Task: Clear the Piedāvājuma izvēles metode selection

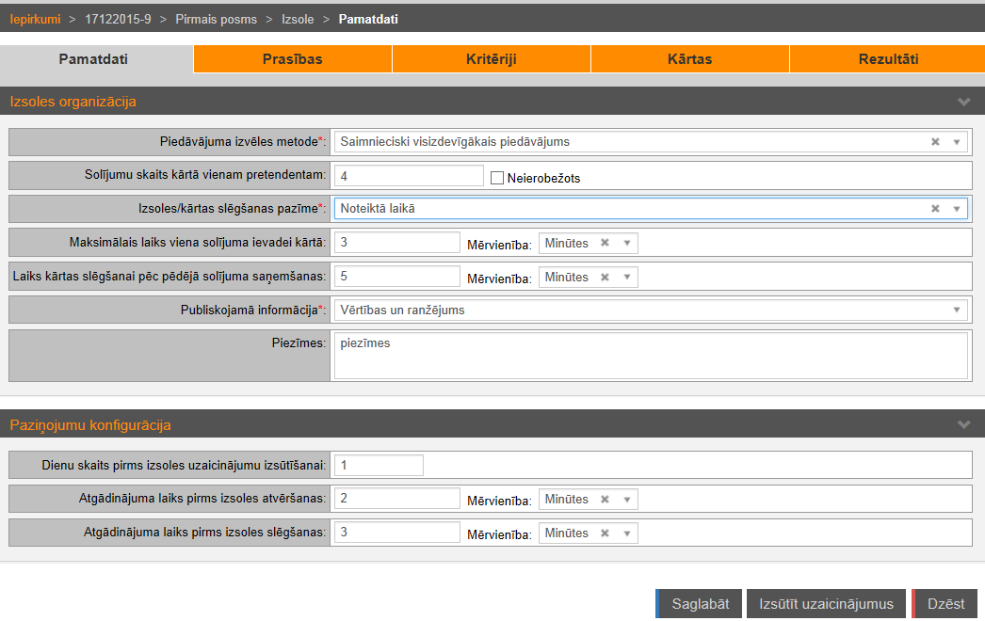Action: tap(935, 142)
